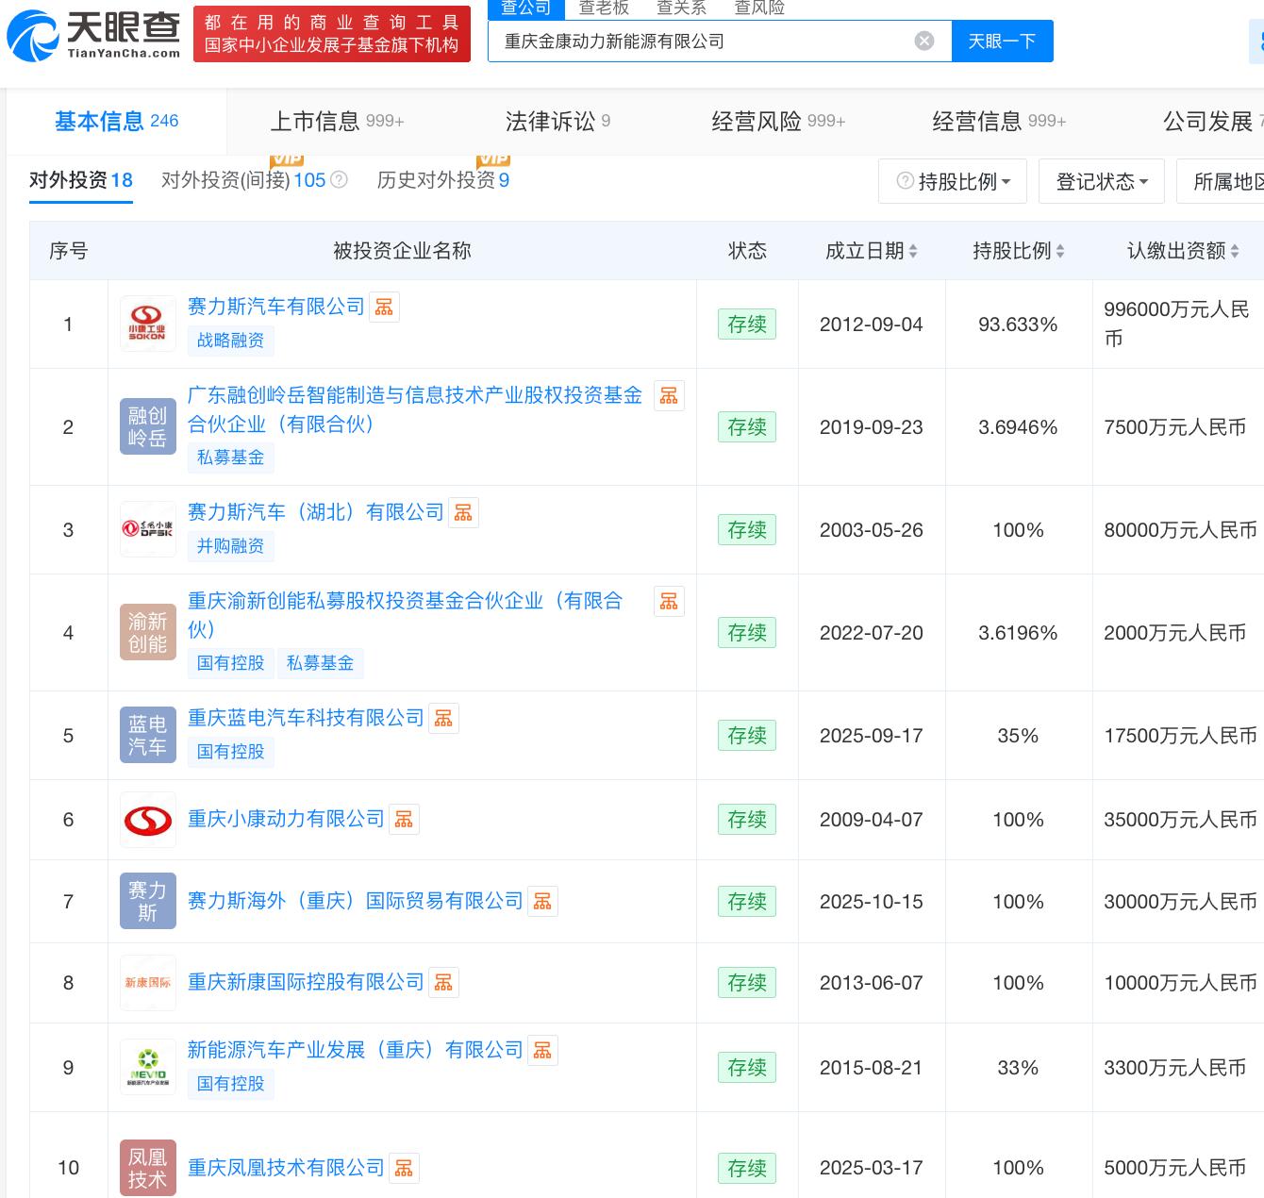Expand the 登记状态 filter dropdown
Screen dimensions: 1264x1198
(1101, 181)
